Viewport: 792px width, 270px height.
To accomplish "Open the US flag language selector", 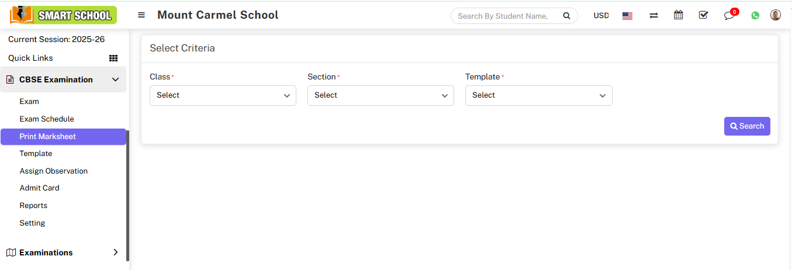I will [x=627, y=16].
